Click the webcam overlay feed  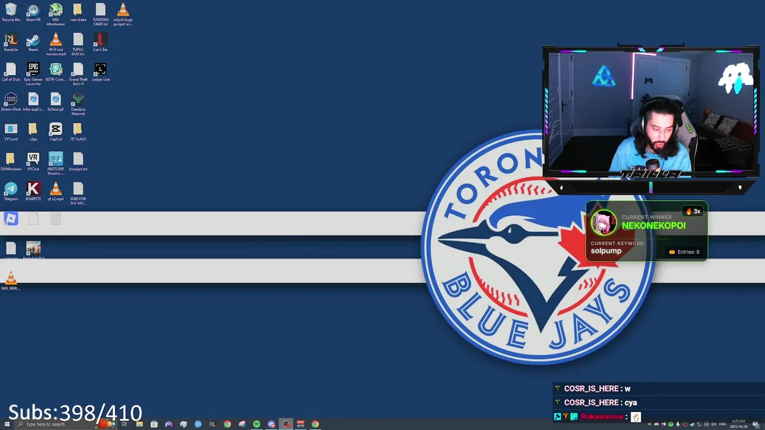click(651, 112)
